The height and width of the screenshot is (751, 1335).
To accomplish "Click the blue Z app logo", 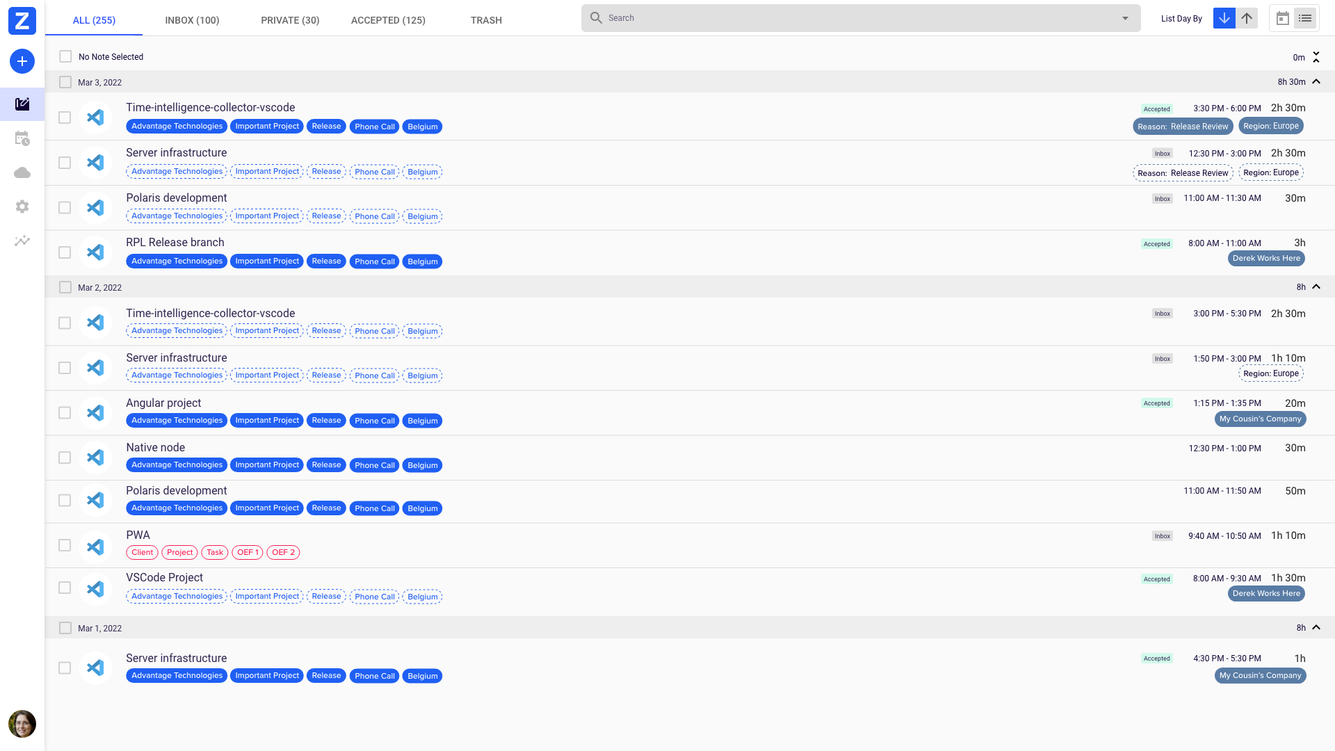I will click(22, 21).
